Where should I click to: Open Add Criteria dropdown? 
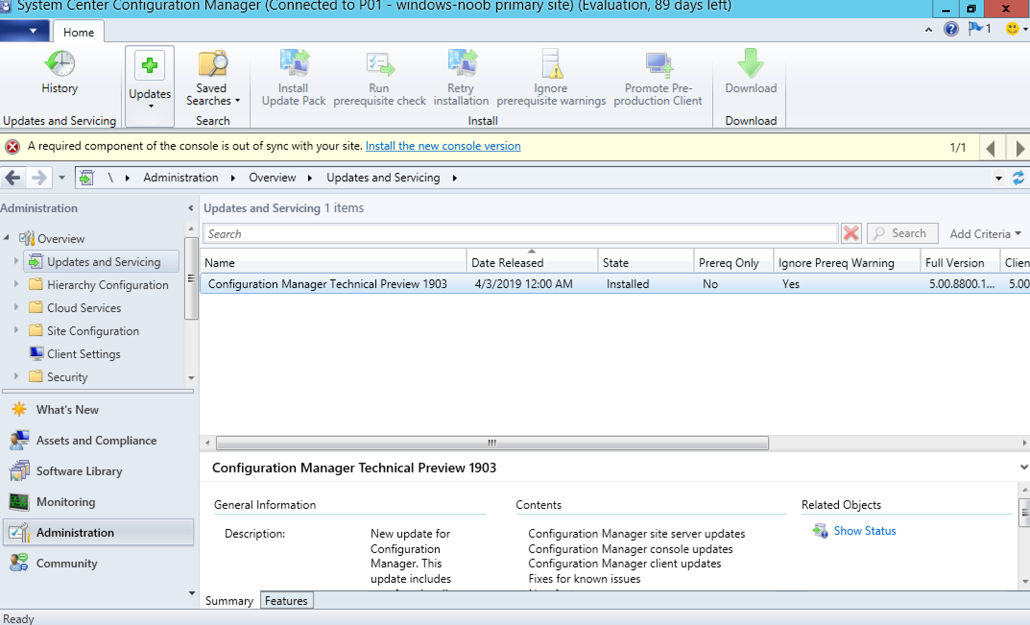tap(985, 234)
